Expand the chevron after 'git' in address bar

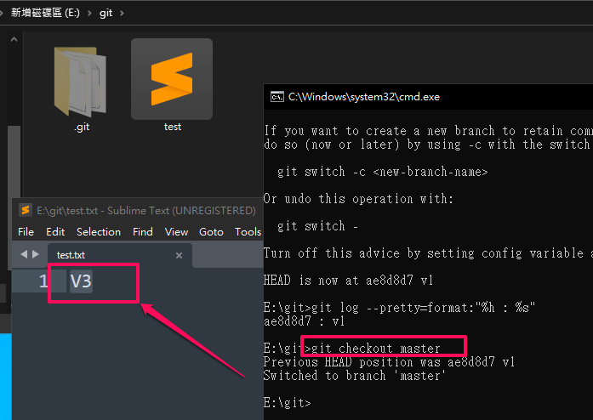click(x=122, y=14)
